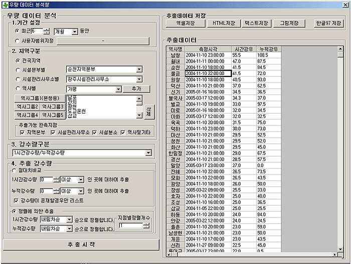Open the 개월 period unit dropdown
The width and height of the screenshot is (351, 264).
coord(75,31)
